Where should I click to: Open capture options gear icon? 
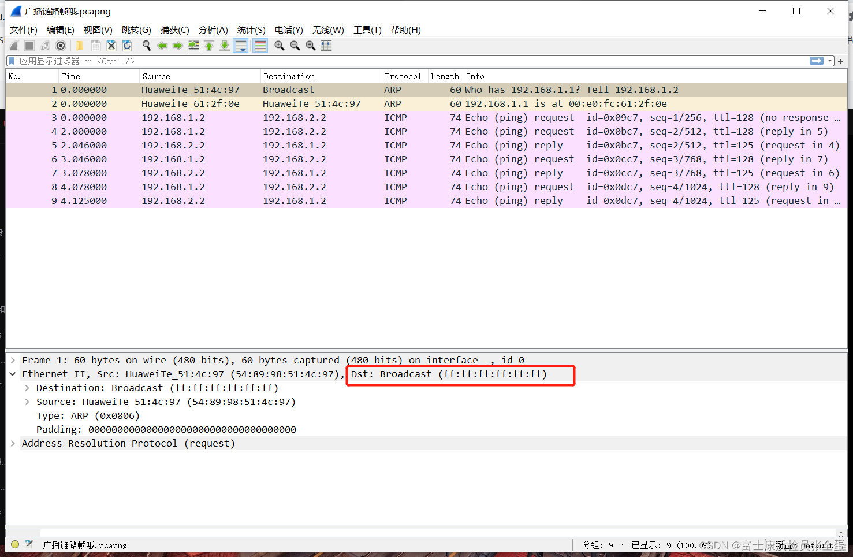(61, 46)
